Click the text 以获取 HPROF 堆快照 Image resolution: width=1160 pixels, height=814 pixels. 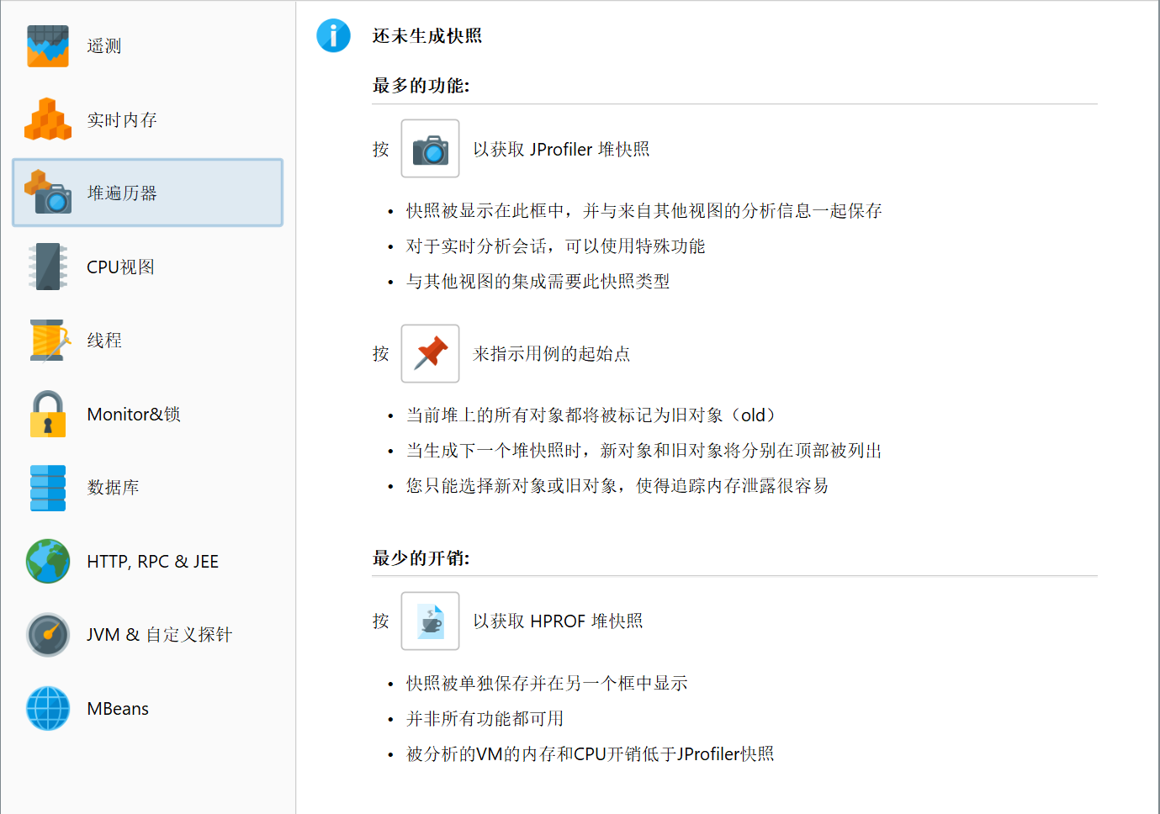[558, 621]
